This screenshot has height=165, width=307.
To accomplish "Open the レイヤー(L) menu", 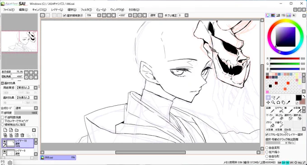I will click(57, 9).
